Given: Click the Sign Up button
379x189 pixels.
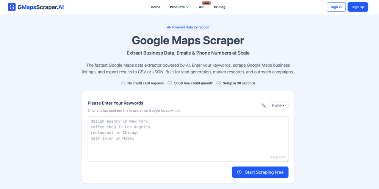Looking at the screenshot, I should (358, 7).
